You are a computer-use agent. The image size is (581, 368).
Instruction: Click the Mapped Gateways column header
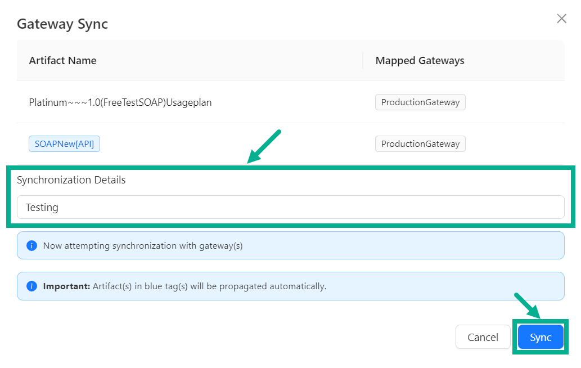[420, 60]
